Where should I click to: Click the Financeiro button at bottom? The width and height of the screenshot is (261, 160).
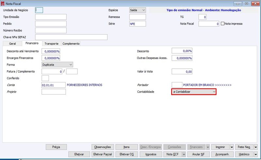coord(196,147)
